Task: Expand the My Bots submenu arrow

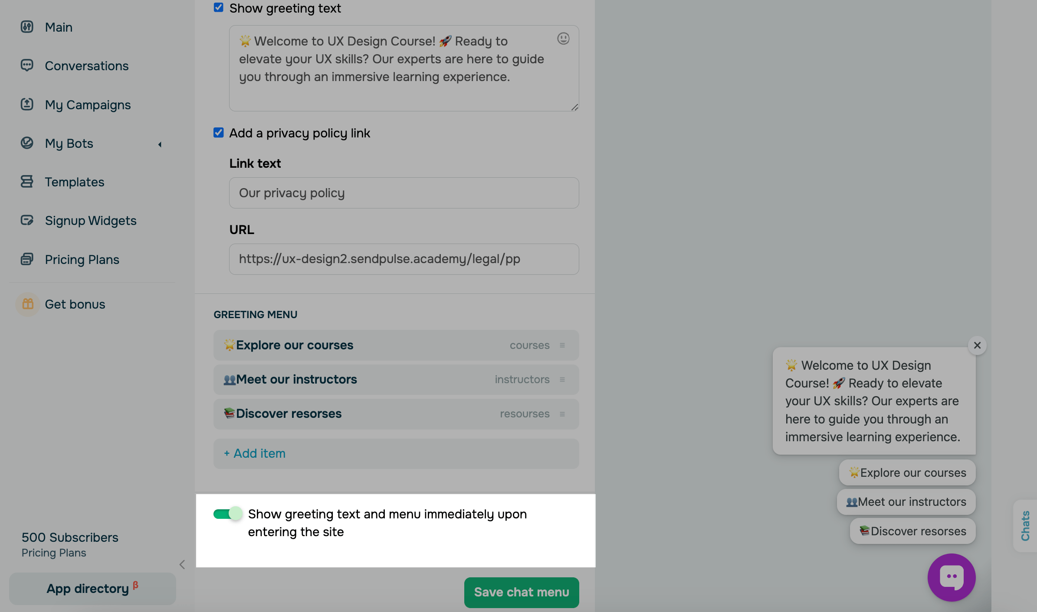Action: click(160, 144)
